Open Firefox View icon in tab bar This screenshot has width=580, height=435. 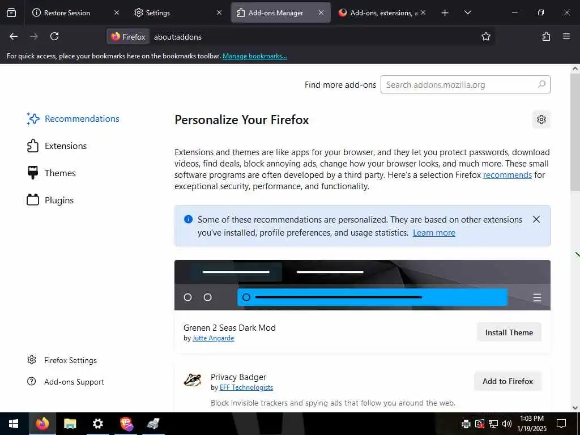[11, 12]
